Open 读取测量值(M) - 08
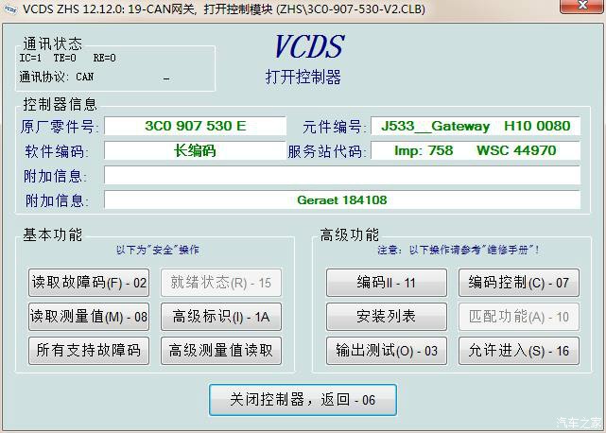 pyautogui.click(x=90, y=316)
